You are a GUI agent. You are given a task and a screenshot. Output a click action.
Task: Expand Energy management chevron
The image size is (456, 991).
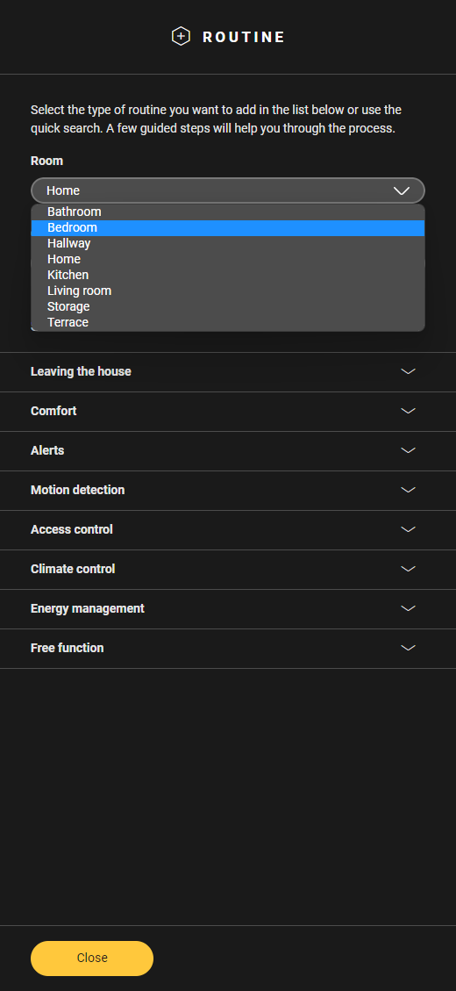coord(408,608)
